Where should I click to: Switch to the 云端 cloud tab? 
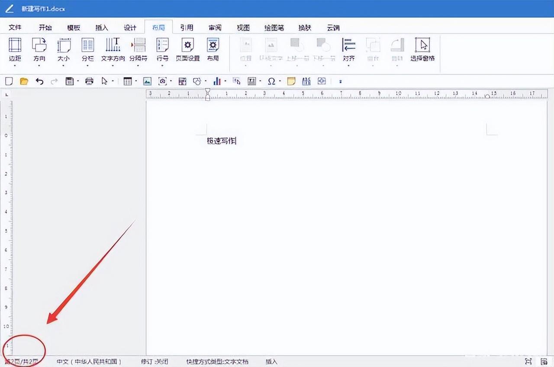pyautogui.click(x=333, y=27)
